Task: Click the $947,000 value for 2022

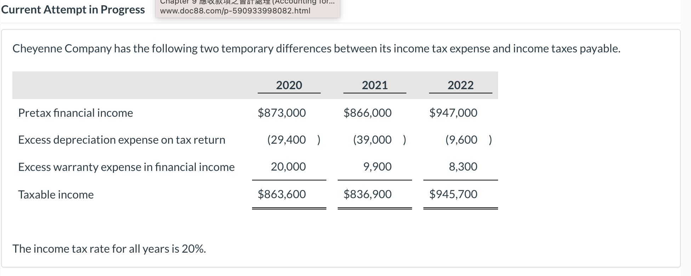Action: pos(453,113)
